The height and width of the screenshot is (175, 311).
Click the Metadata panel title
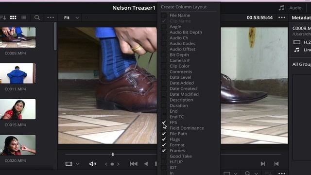(301, 17)
